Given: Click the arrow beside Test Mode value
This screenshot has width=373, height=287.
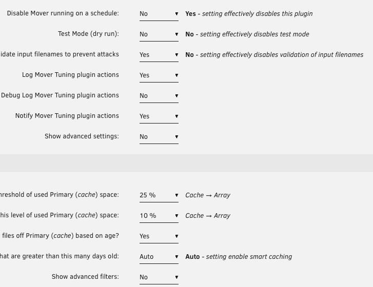Looking at the screenshot, I should [176, 34].
